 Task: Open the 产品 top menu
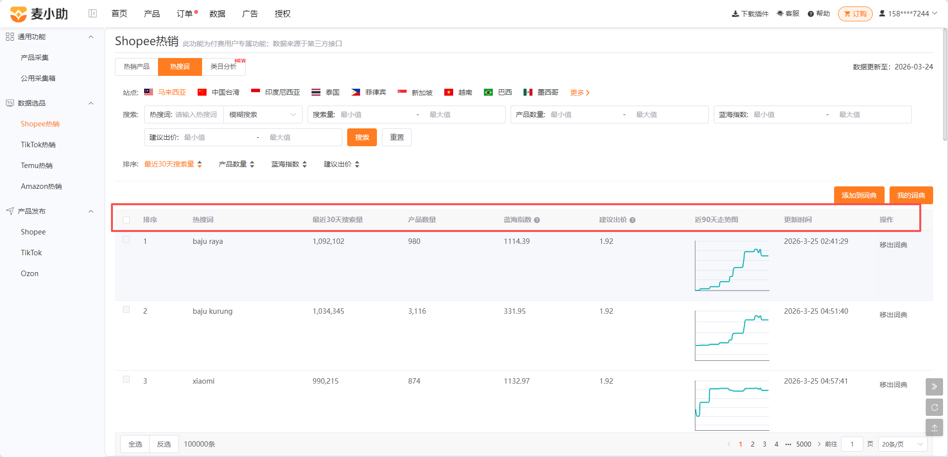152,13
